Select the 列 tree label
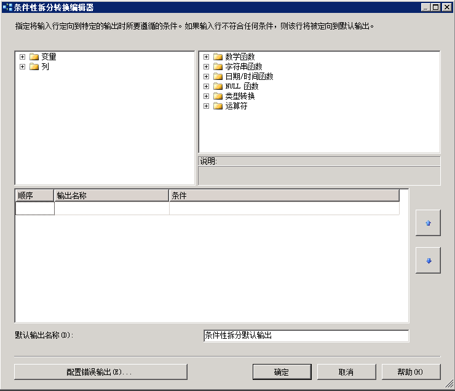This screenshot has width=455, height=391. pyautogui.click(x=45, y=67)
